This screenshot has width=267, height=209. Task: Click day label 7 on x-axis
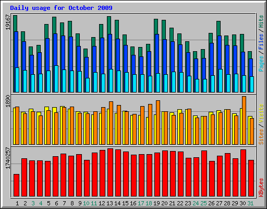click(x=64, y=203)
